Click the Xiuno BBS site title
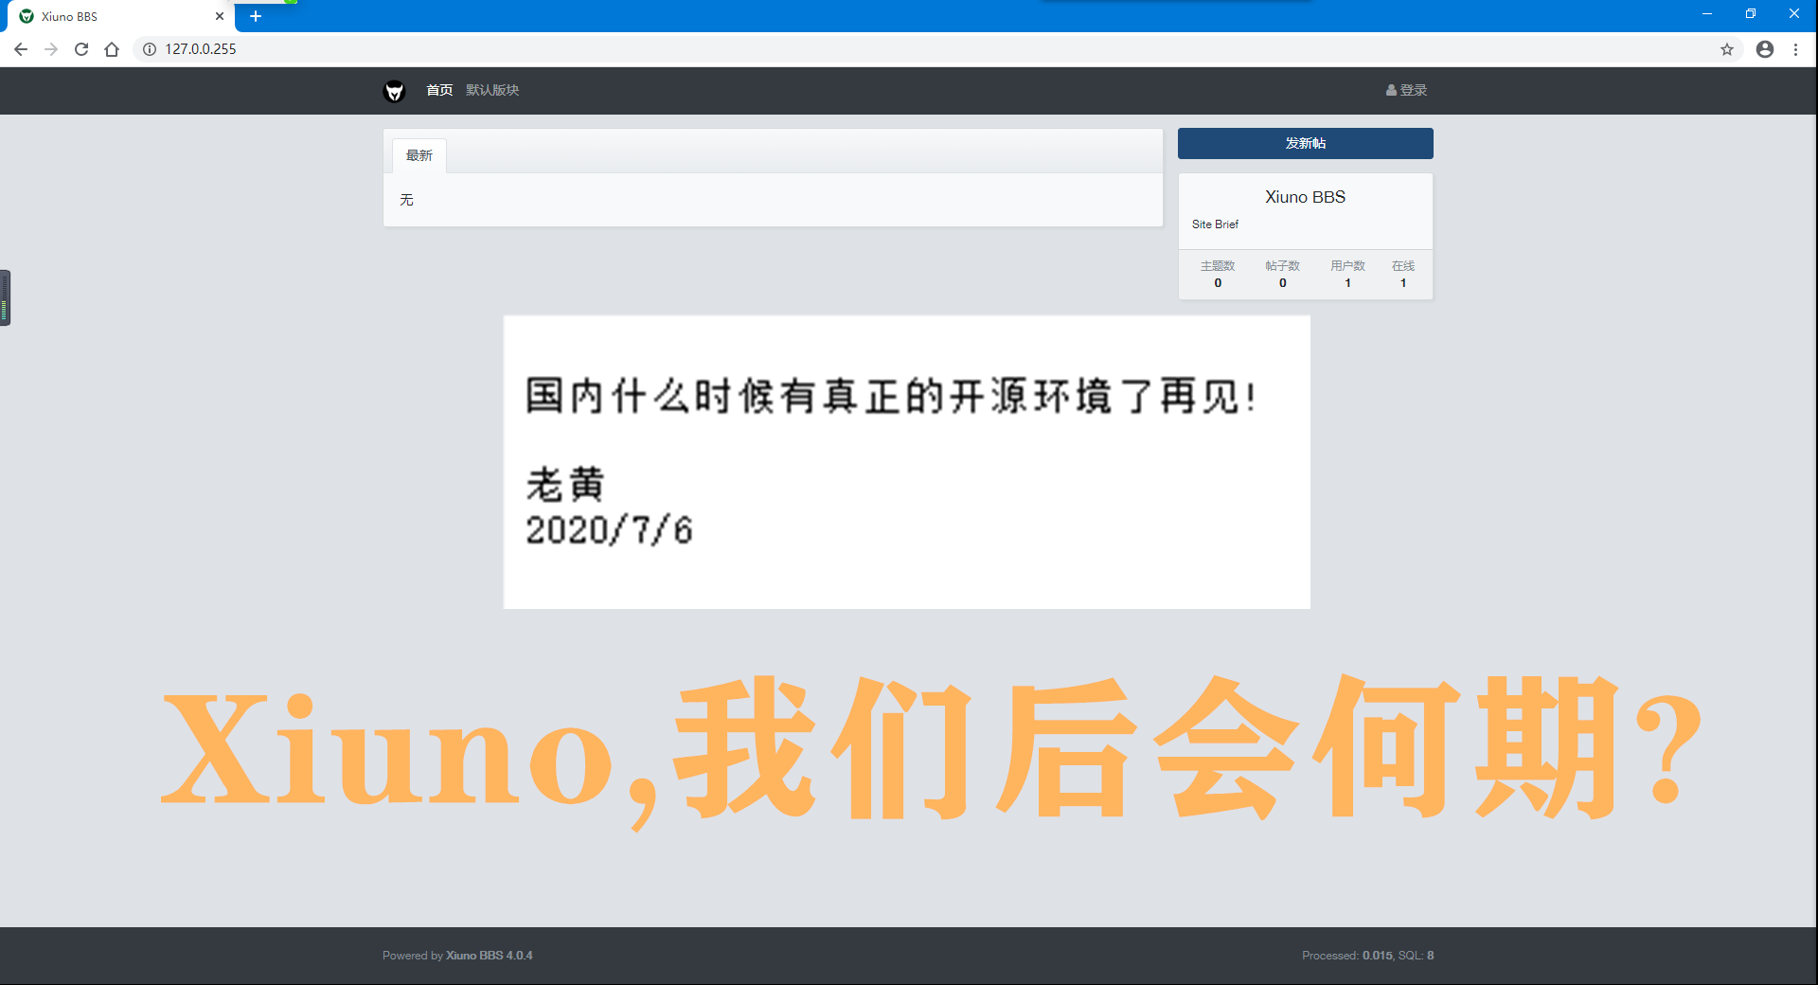 (x=1305, y=197)
